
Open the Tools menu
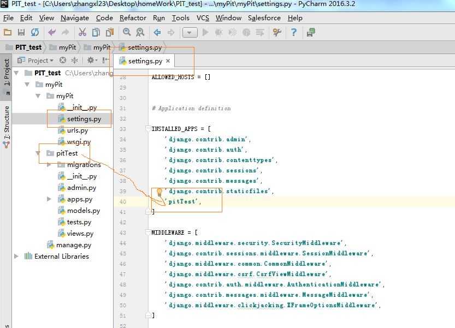[180, 18]
